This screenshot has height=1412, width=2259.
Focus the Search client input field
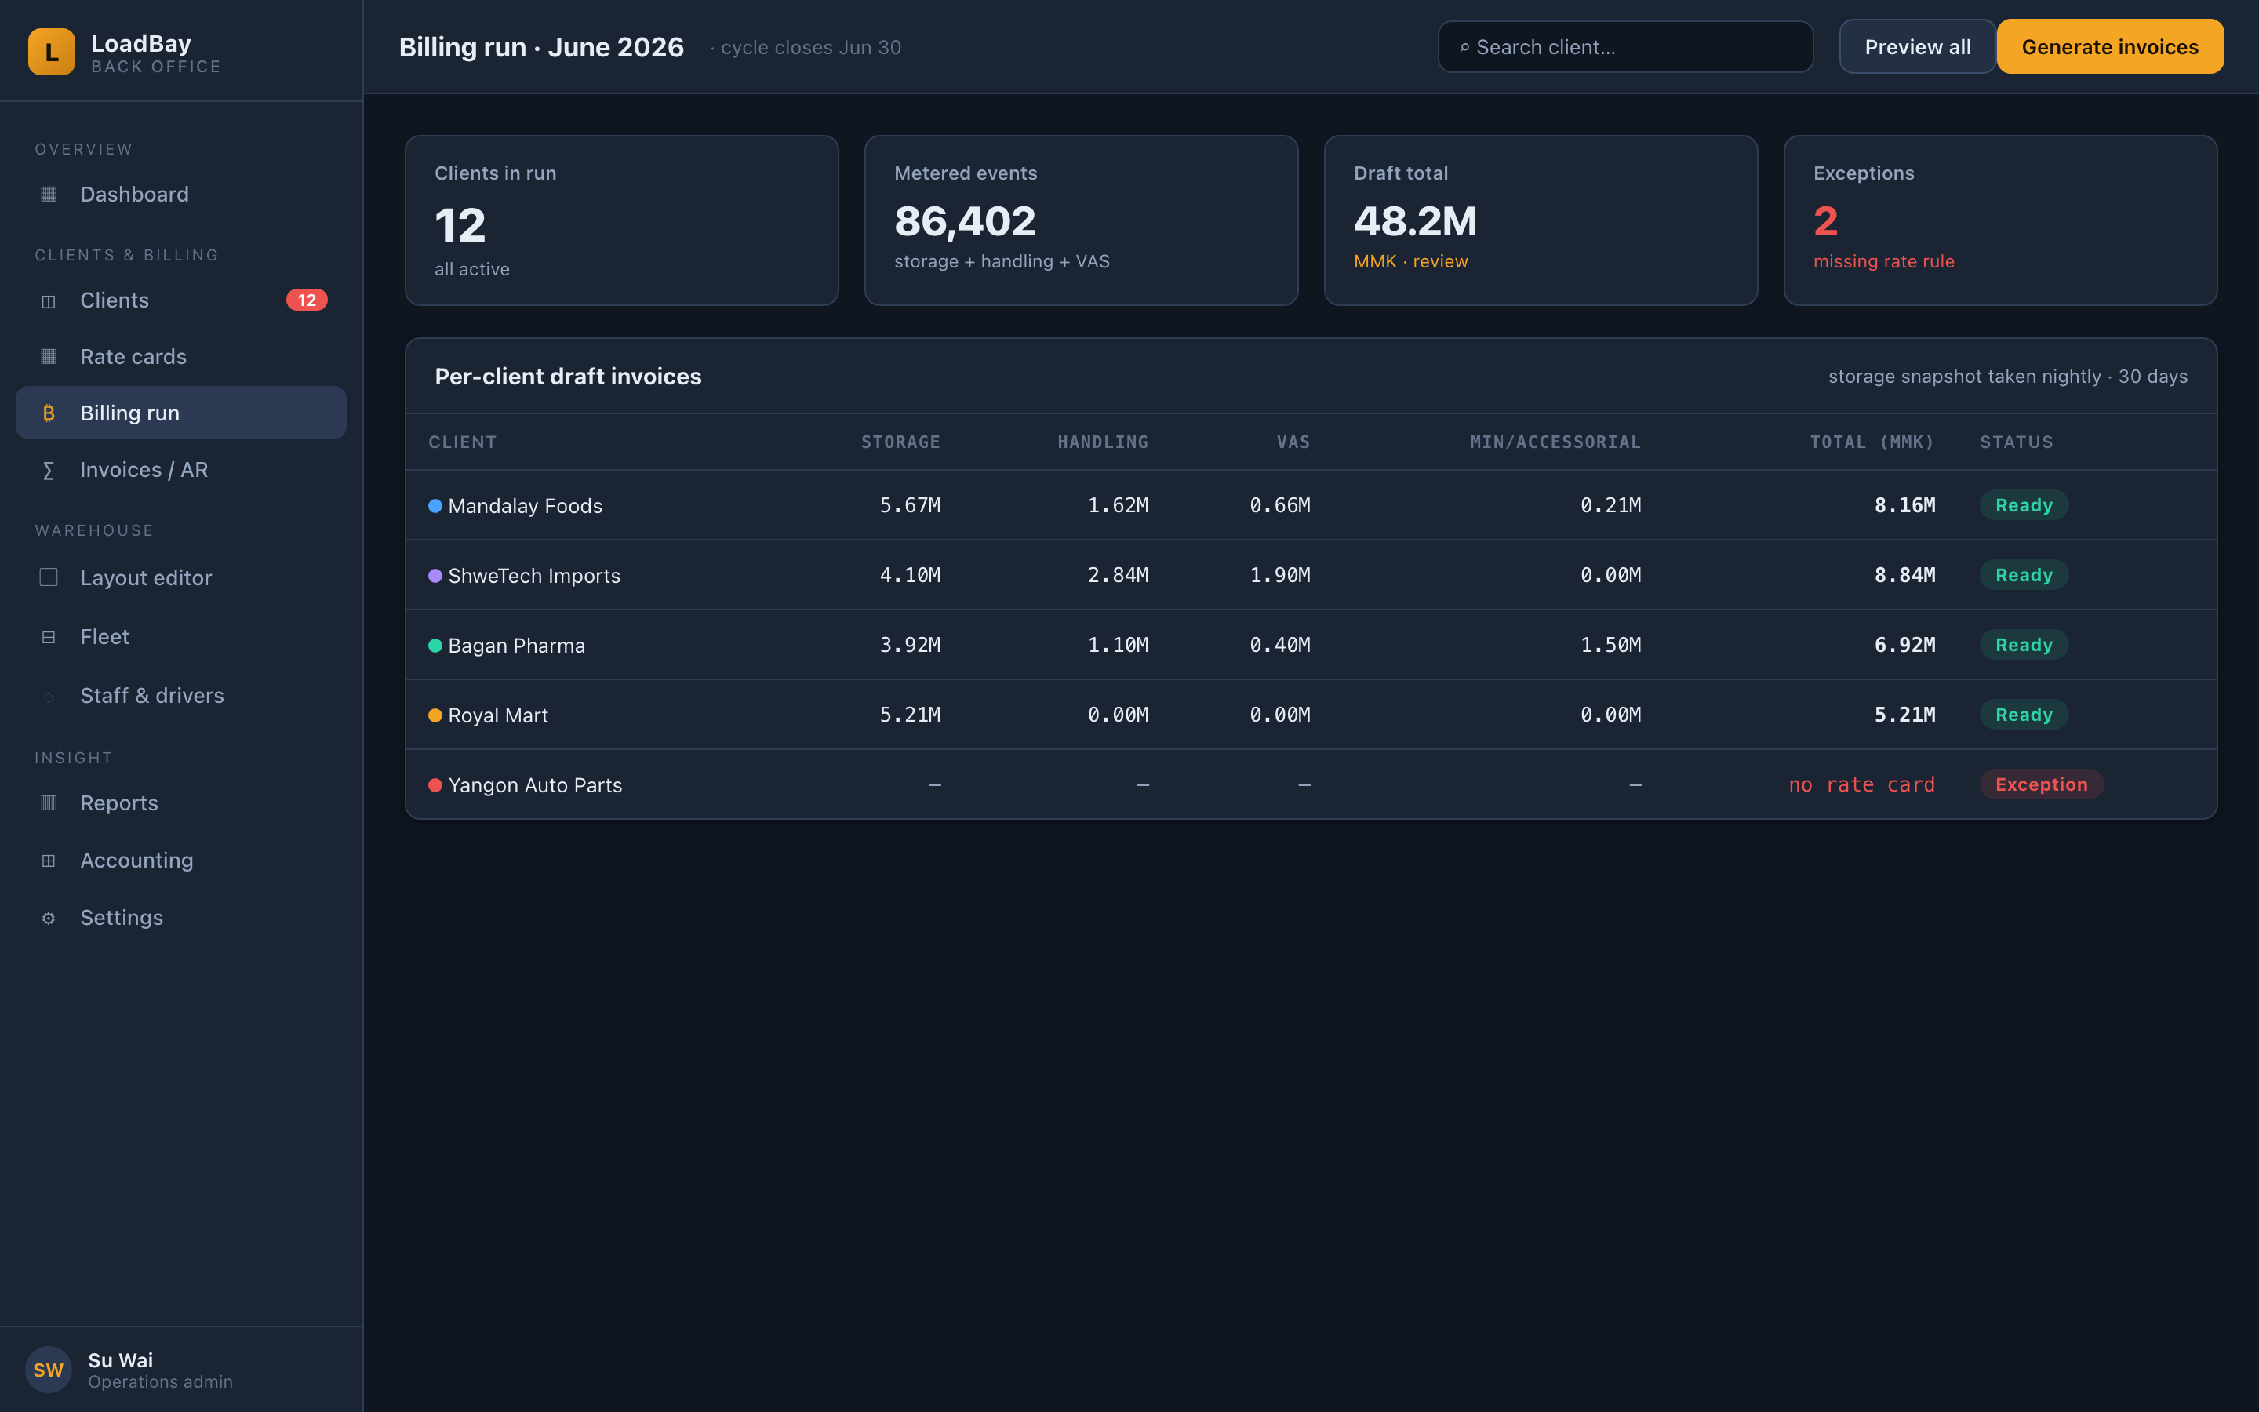click(1625, 47)
